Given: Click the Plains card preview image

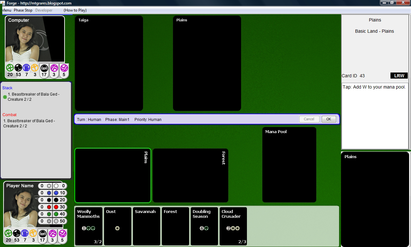Looking at the screenshot, I should click(375, 199).
